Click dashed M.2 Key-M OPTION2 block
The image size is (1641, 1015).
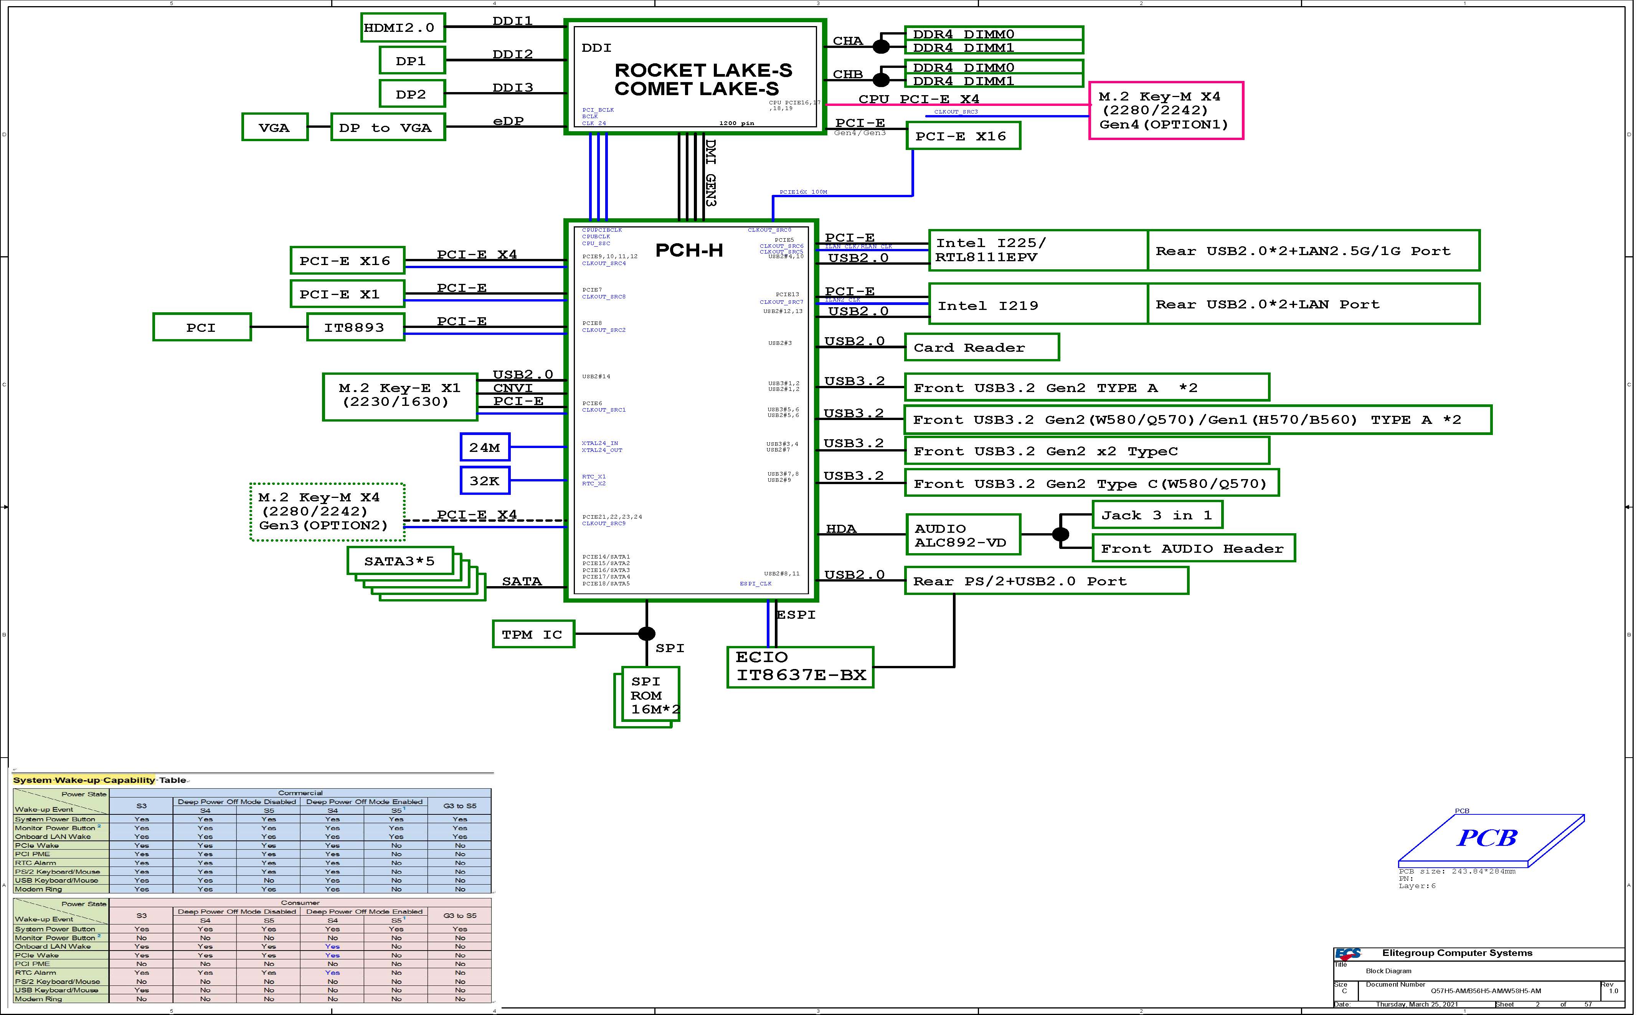tap(327, 512)
